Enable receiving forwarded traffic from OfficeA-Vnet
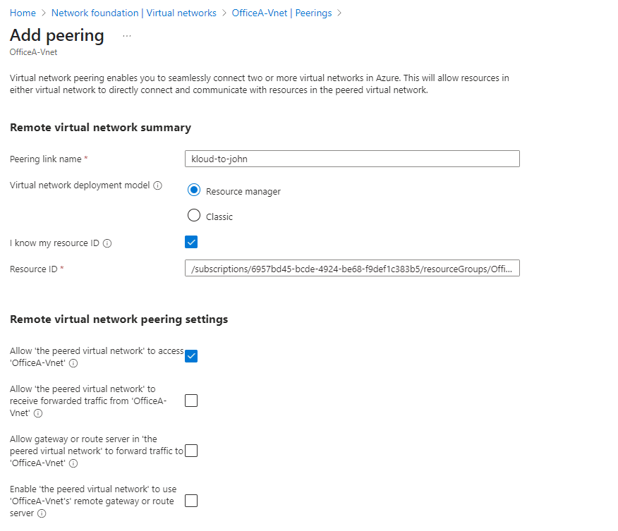 [x=191, y=401]
